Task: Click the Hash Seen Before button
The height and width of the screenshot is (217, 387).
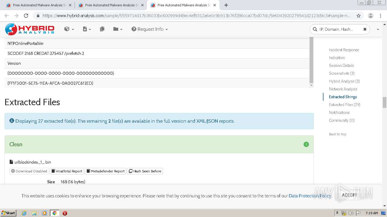Action: pos(145,171)
